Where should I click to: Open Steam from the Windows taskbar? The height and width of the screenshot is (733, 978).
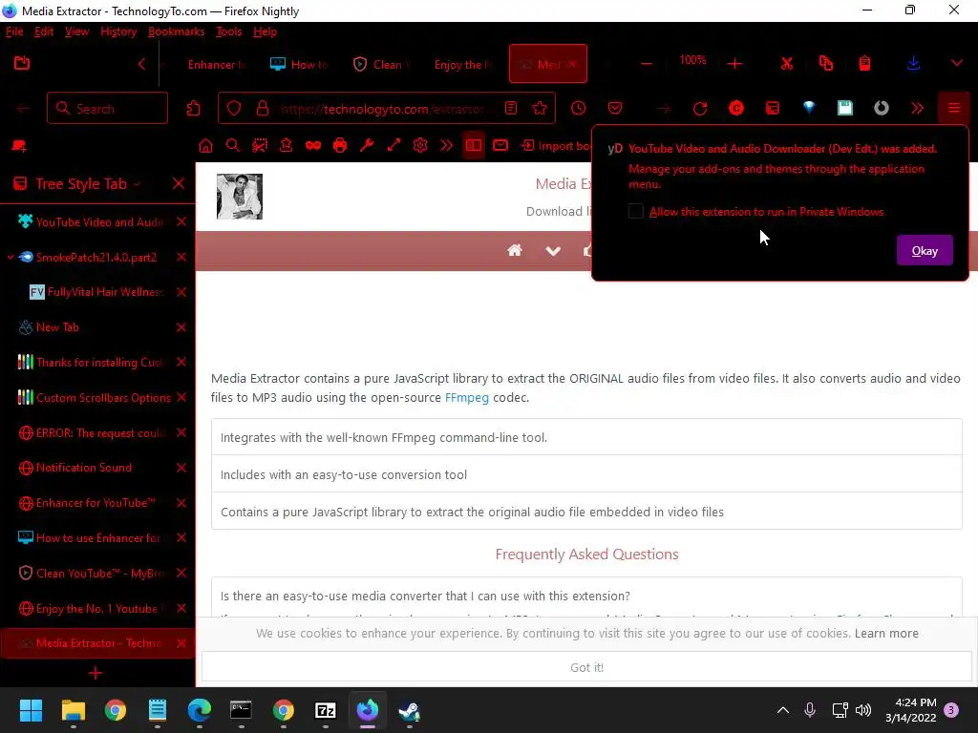coord(409,710)
